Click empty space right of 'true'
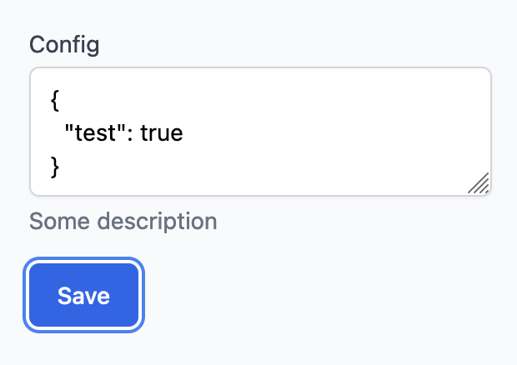The width and height of the screenshot is (517, 365). point(317,132)
